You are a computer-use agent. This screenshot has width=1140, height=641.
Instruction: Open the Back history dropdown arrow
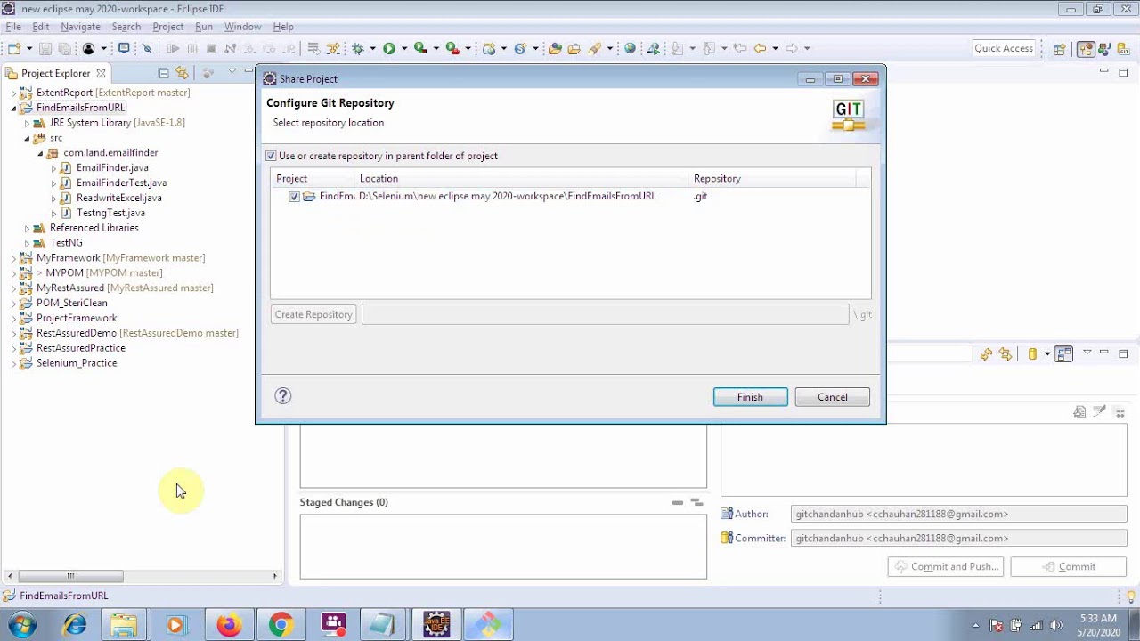775,49
